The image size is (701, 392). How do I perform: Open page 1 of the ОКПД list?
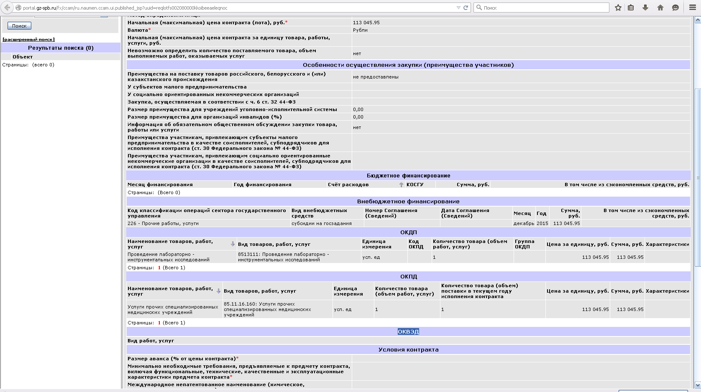point(159,323)
